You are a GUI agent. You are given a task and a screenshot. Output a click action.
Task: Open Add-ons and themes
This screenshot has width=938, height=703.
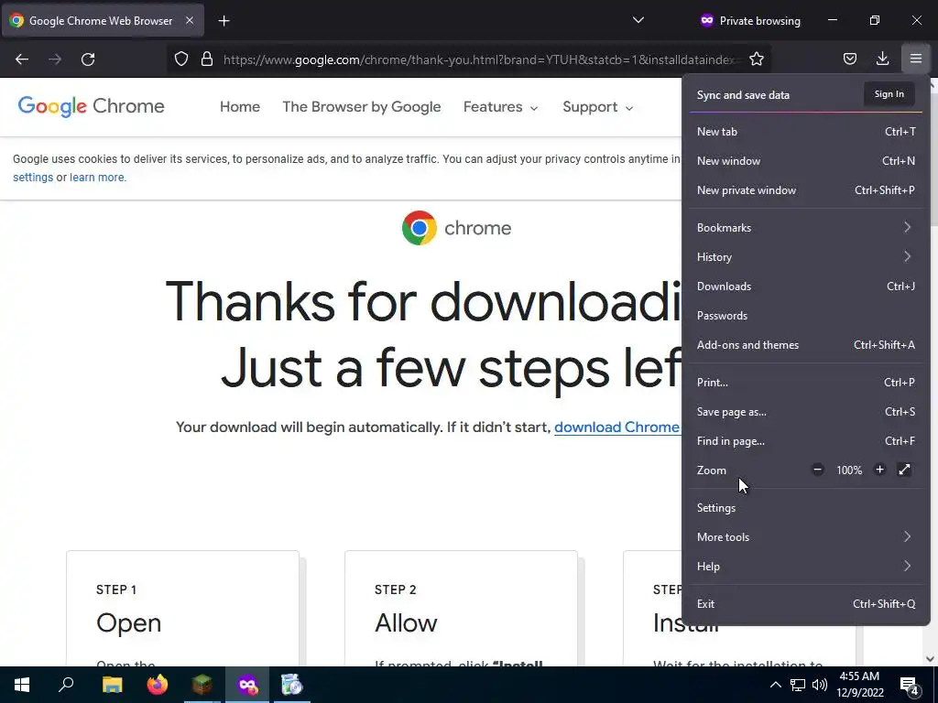coord(806,345)
